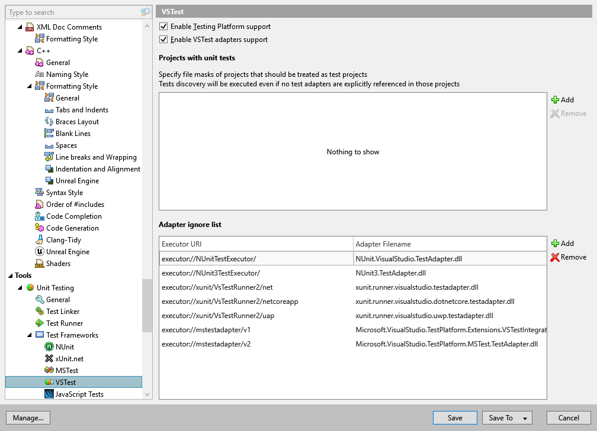The height and width of the screenshot is (431, 597).
Task: Click the Save To button
Action: (501, 417)
